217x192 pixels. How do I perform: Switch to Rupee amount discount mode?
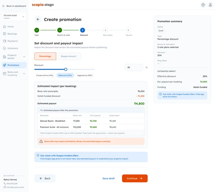(x=69, y=56)
